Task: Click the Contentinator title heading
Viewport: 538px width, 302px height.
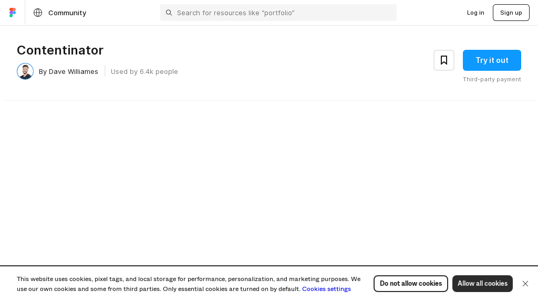Action: click(60, 50)
